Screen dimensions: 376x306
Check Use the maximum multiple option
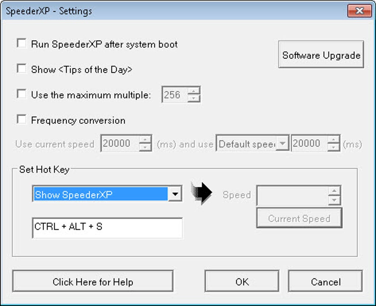(22, 95)
